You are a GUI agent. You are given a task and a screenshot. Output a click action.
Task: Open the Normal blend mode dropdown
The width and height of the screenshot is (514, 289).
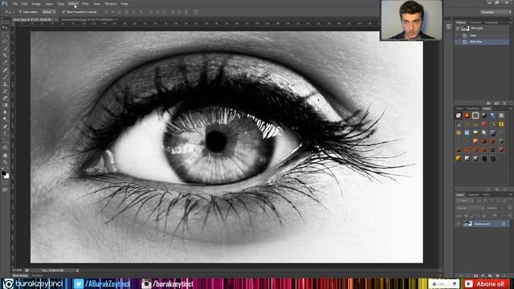[x=470, y=208]
